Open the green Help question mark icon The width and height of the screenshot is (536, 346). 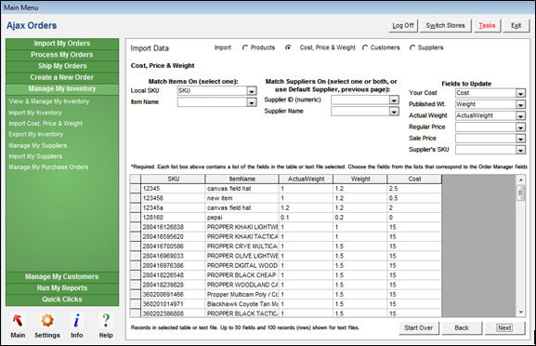(x=106, y=320)
